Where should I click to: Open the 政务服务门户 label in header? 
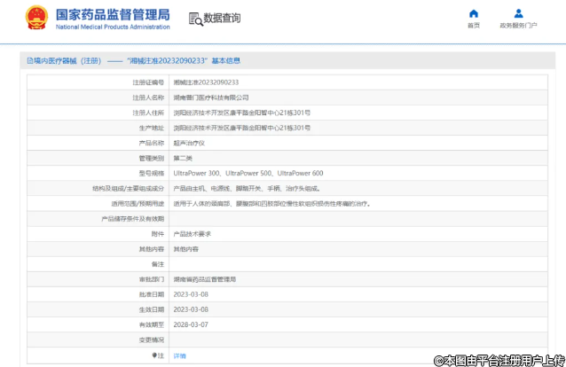tap(518, 26)
